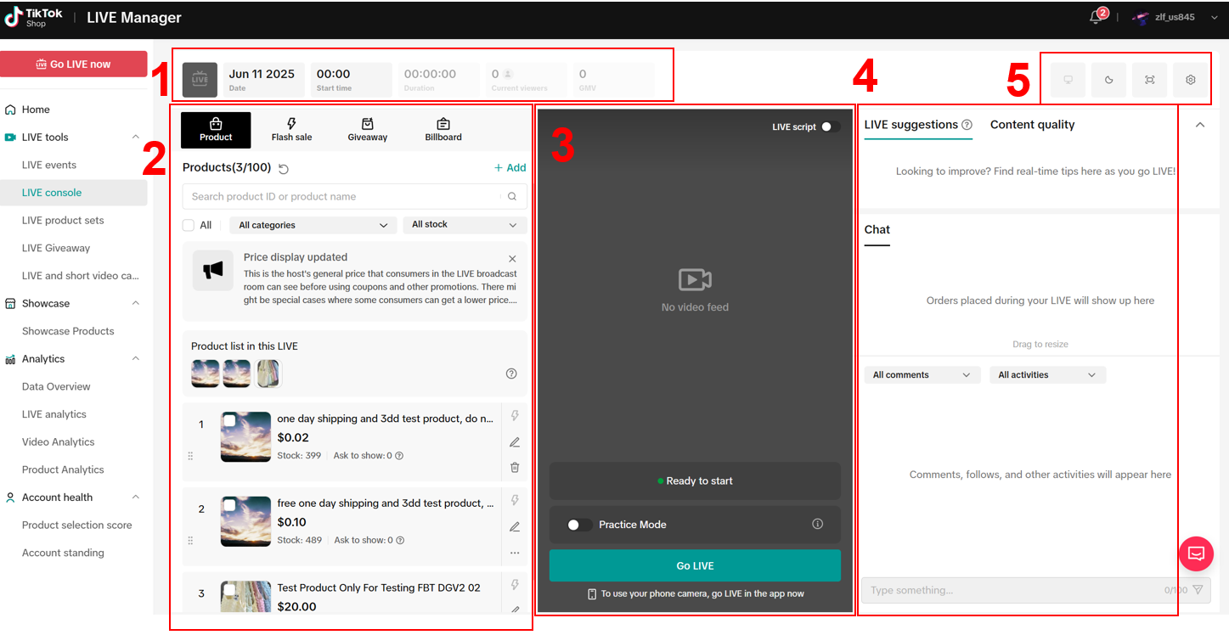The image size is (1229, 635).
Task: Click the notification bell icon
Action: tap(1097, 18)
